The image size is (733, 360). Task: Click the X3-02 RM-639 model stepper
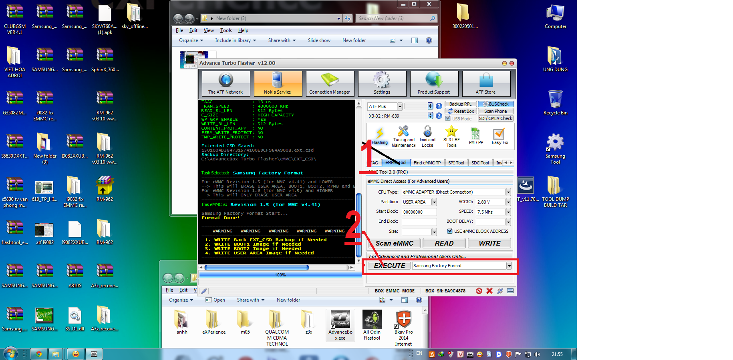coord(430,116)
